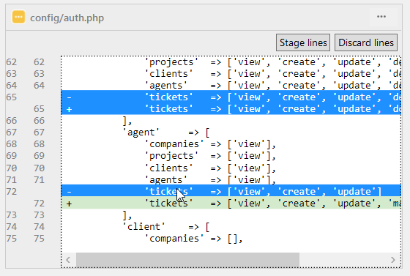The image size is (410, 276).
Task: Select the removed 'tickets' line 65
Action: click(x=231, y=97)
